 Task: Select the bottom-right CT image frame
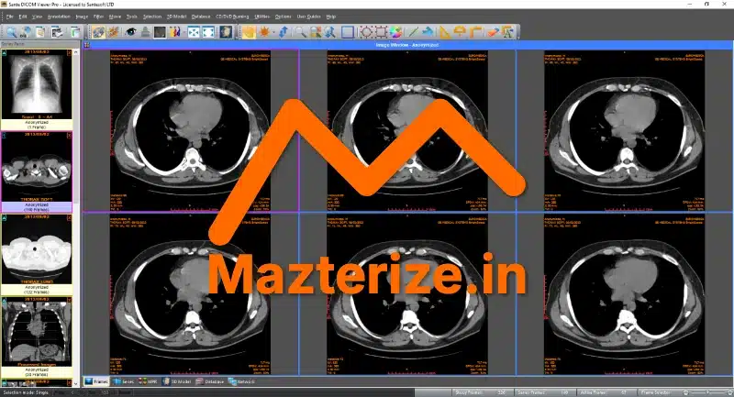coord(625,294)
